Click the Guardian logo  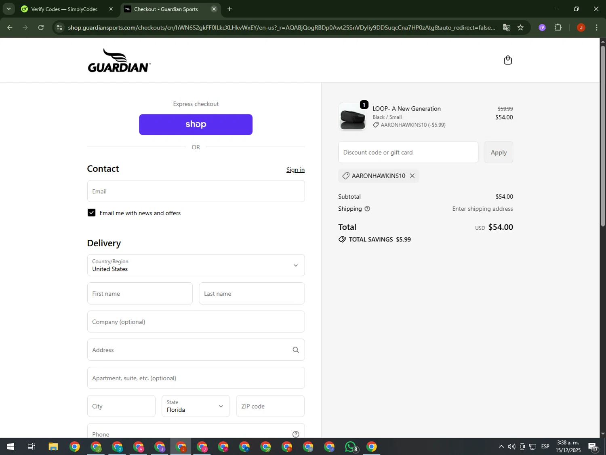click(119, 60)
